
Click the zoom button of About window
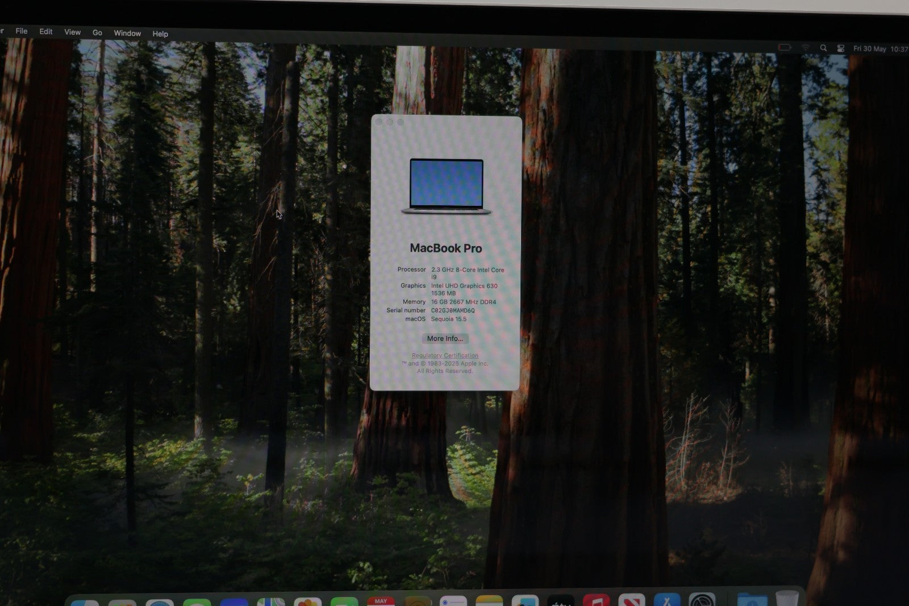click(x=401, y=122)
